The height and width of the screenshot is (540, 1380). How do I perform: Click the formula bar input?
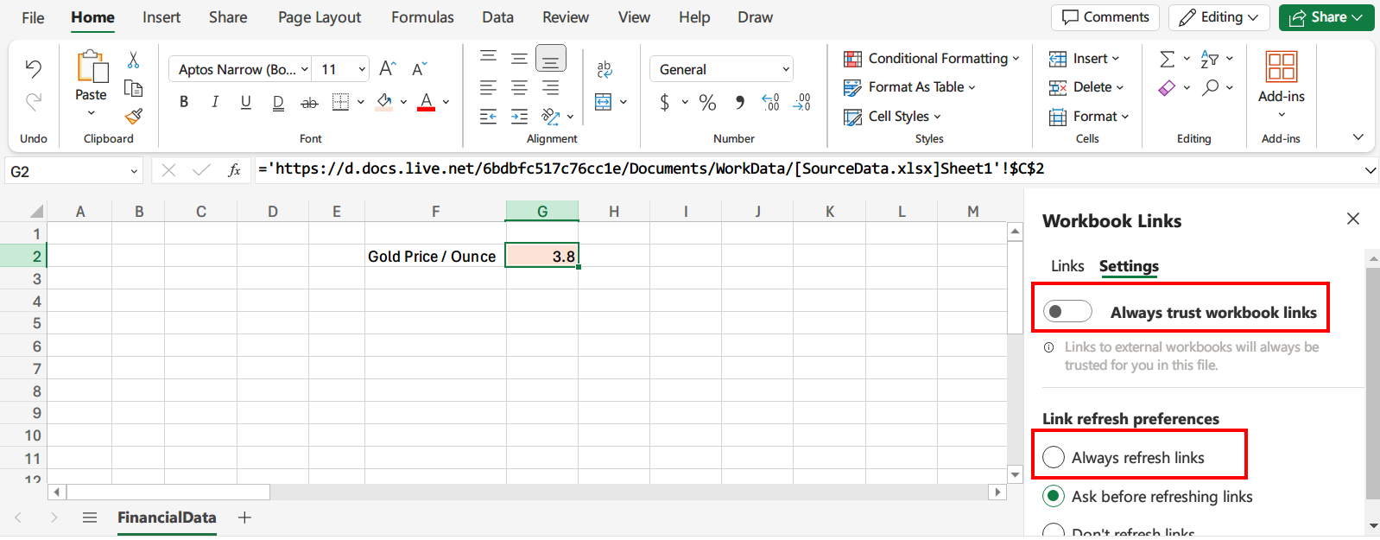tap(807, 169)
